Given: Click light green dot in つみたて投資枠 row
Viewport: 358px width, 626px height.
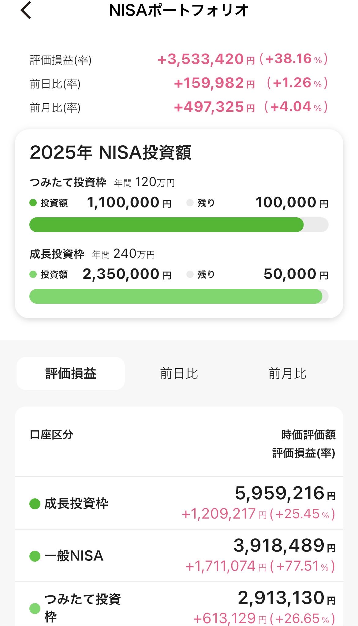Looking at the screenshot, I should 35,608.
